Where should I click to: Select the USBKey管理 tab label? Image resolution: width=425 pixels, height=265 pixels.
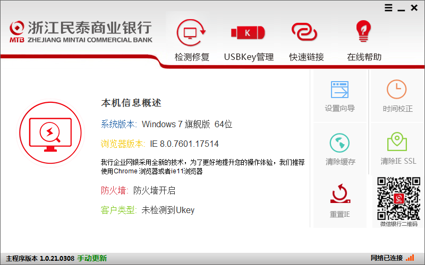point(249,57)
